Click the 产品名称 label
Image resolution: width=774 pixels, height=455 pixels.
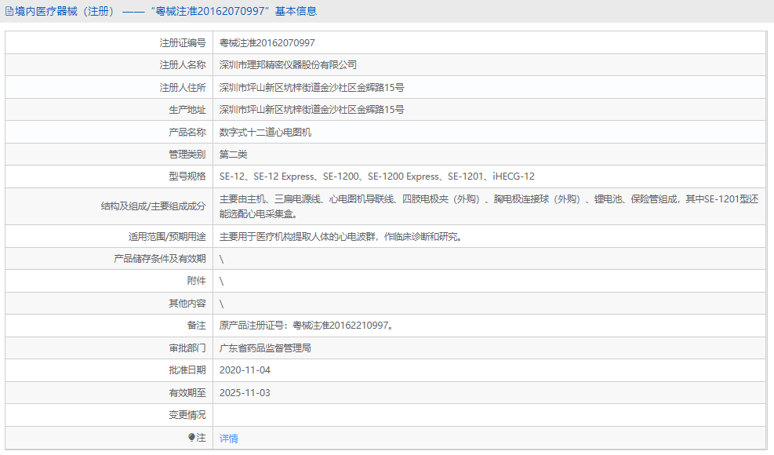point(187,132)
